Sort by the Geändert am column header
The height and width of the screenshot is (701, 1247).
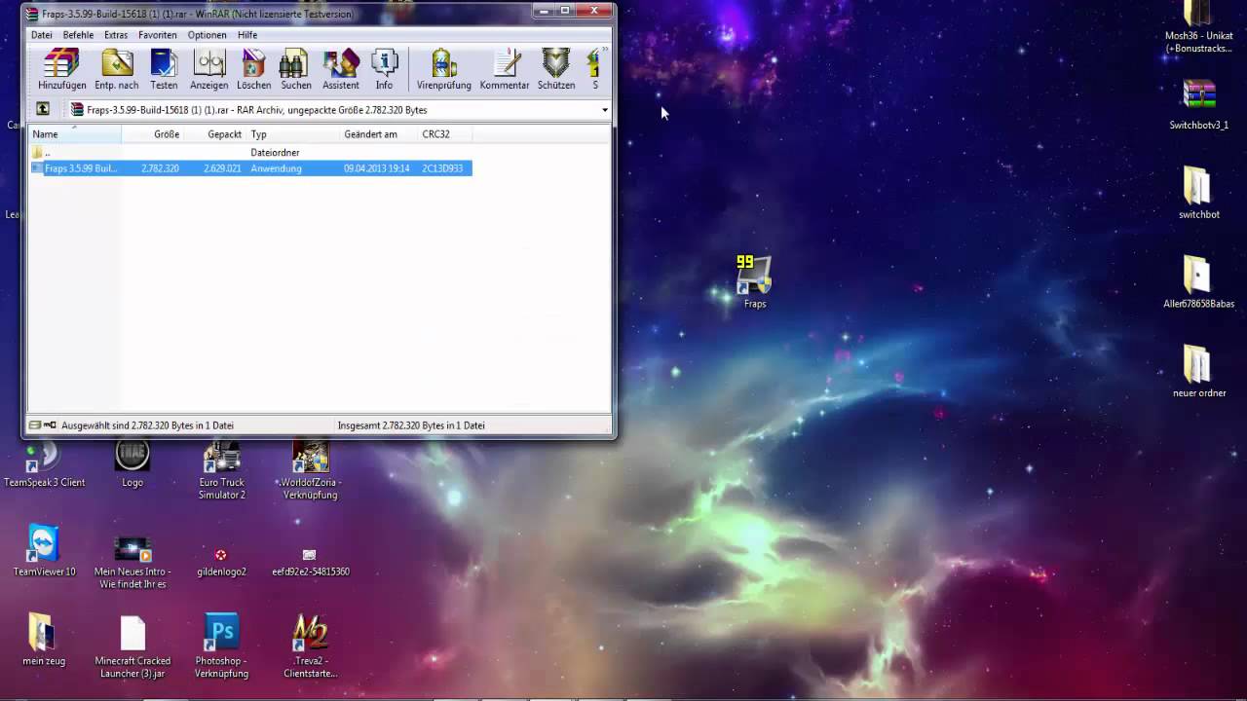click(379, 134)
